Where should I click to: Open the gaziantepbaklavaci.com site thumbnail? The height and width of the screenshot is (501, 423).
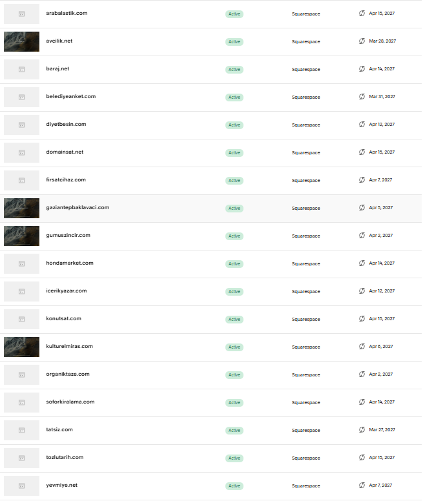tap(22, 208)
